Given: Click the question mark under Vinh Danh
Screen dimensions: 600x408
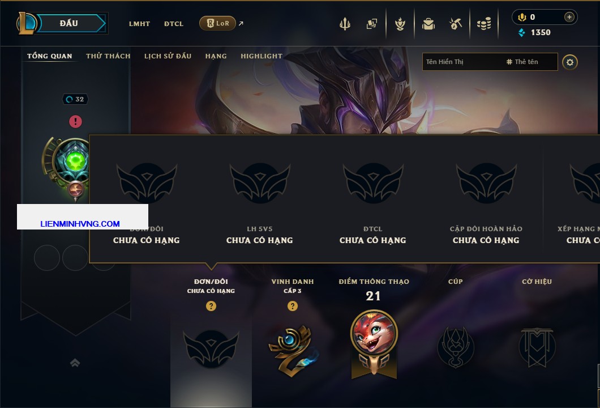Looking at the screenshot, I should tap(292, 305).
